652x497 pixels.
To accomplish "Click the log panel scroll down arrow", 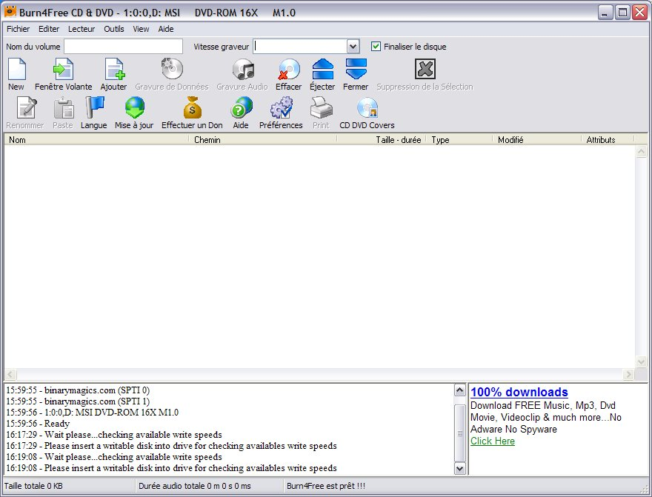I will coord(459,469).
